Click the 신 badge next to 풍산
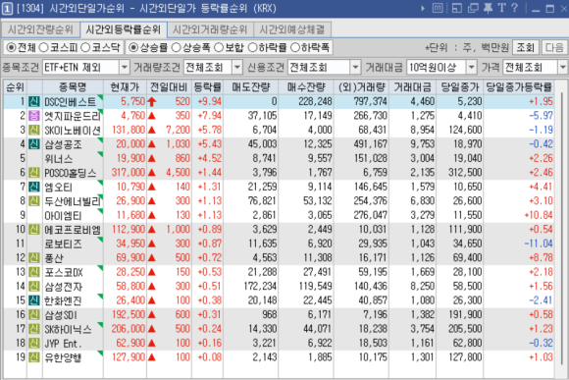Viewport: 569px width, 380px height. pos(34,257)
